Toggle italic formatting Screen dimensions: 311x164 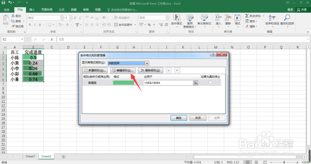[x=35, y=25]
